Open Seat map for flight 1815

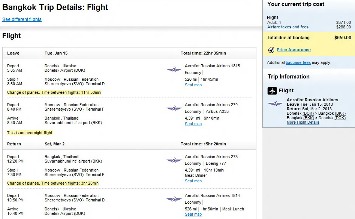[x=193, y=85]
